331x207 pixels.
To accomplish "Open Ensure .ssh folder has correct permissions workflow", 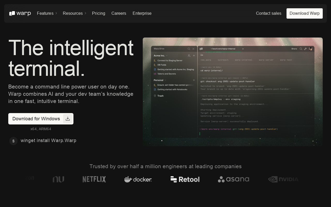I will [174, 85].
